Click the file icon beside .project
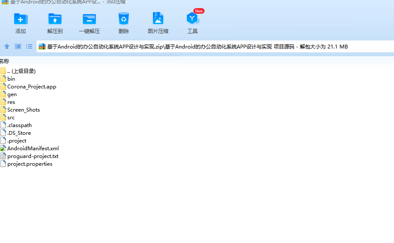The height and width of the screenshot is (243, 394). 3,140
